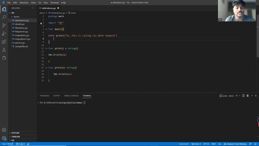The width and height of the screenshot is (259, 146).
Task: Click the Explorer more actions ellipsis
Action: pos(33,8)
